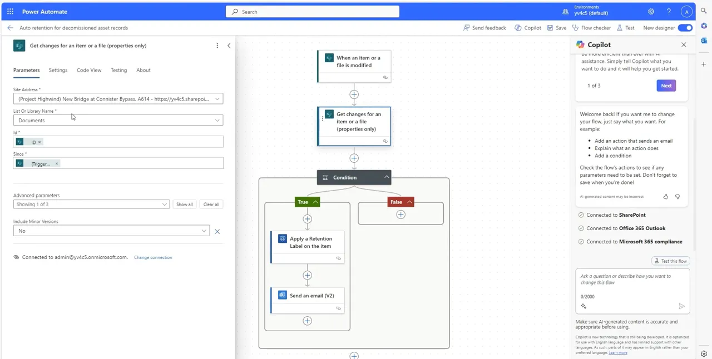Click the environment name yv4c5 (default)
This screenshot has height=359, width=712.
pos(591,13)
